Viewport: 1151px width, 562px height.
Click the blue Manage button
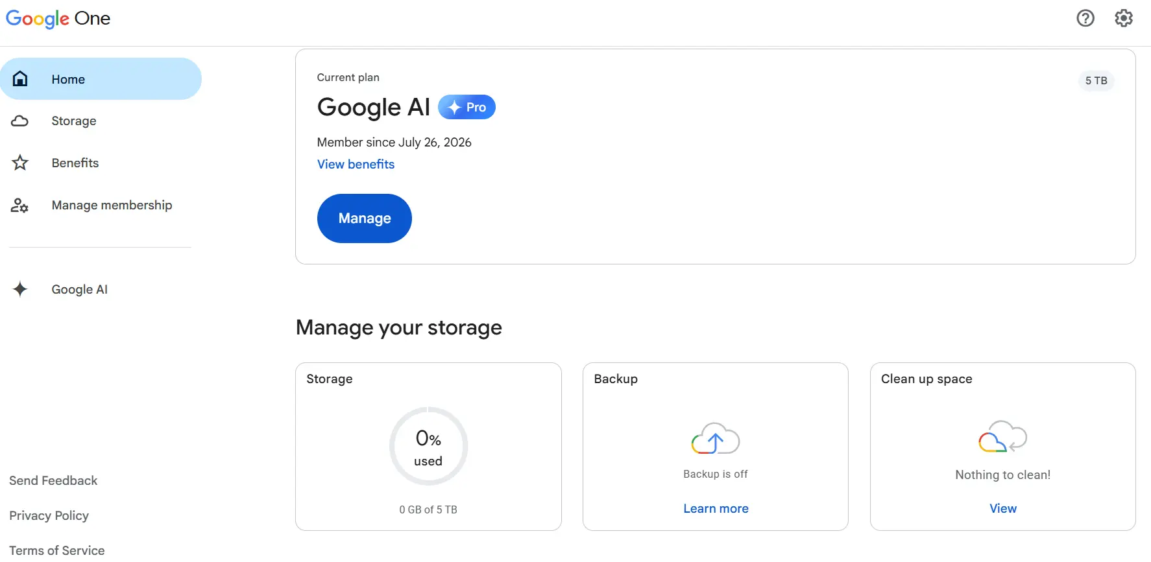click(365, 218)
